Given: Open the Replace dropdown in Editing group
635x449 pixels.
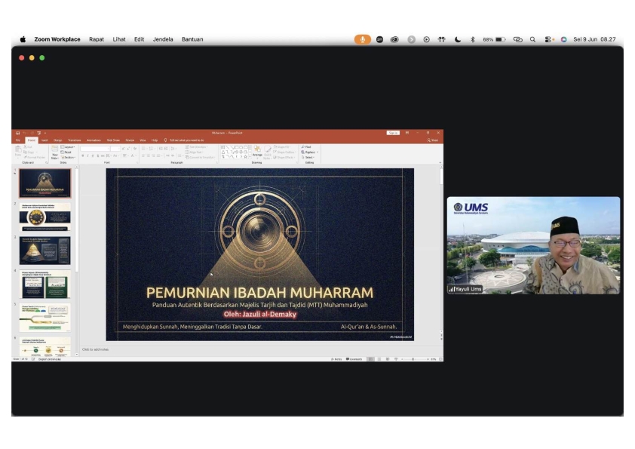Looking at the screenshot, I should tap(310, 152).
